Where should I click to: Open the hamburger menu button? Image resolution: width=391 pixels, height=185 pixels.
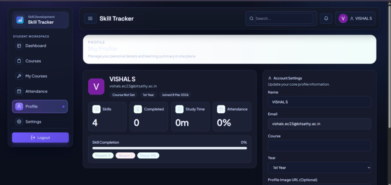(90, 18)
